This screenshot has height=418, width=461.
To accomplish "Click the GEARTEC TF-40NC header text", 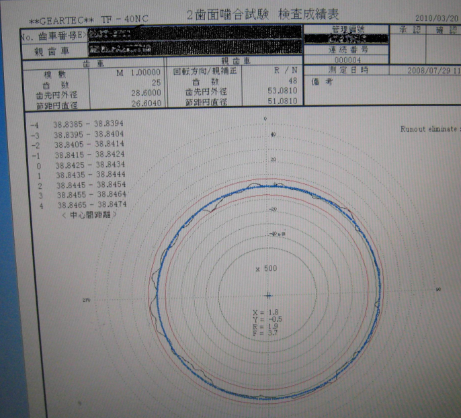I will point(89,20).
